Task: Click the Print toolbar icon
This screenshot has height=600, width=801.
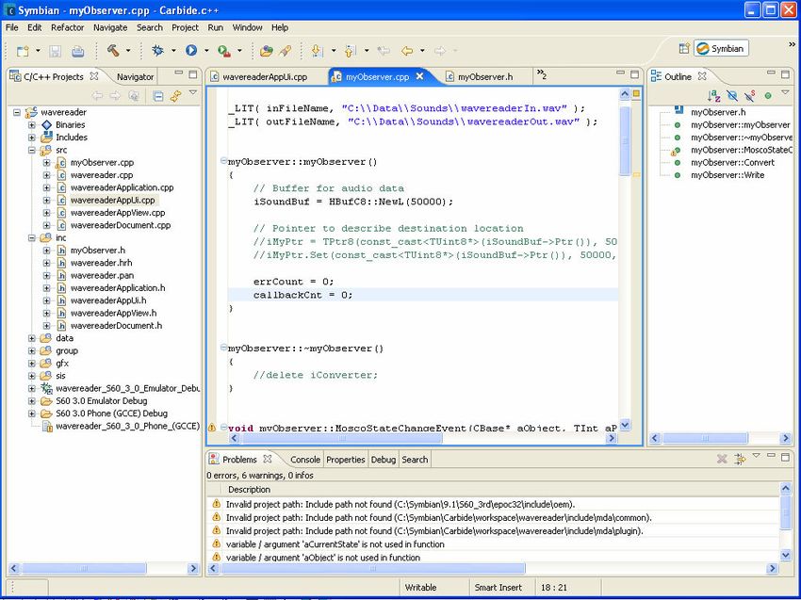Action: (x=77, y=51)
